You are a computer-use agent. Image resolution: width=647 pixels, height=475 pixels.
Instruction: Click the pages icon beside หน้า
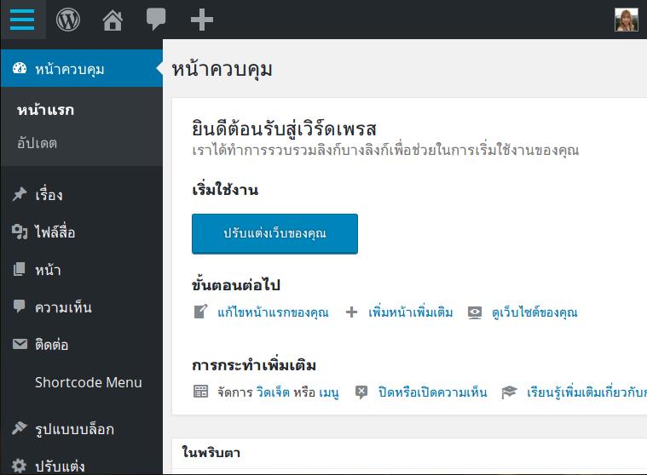point(20,270)
